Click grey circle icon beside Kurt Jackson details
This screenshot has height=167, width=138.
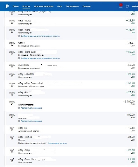coord(19,143)
